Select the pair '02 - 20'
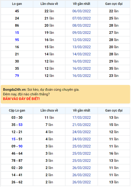This screenshot has height=187, width=131. pos(17,168)
